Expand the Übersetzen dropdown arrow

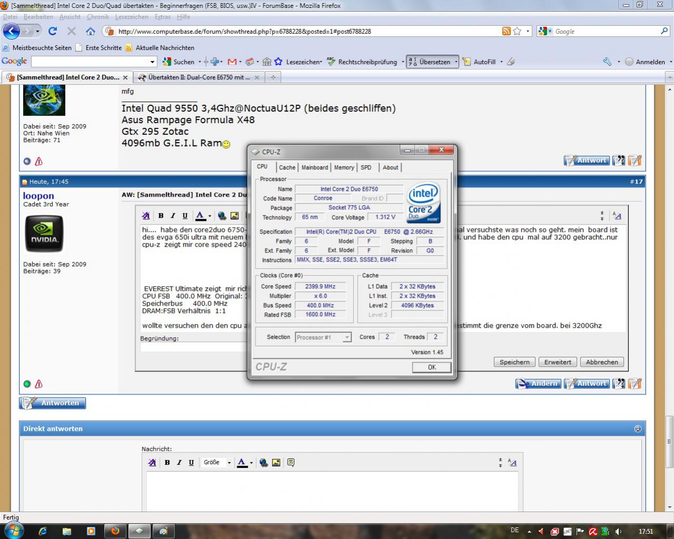pyautogui.click(x=456, y=62)
